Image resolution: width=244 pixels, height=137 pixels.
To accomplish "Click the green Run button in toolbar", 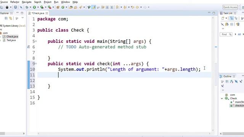I will click(x=34, y=7).
